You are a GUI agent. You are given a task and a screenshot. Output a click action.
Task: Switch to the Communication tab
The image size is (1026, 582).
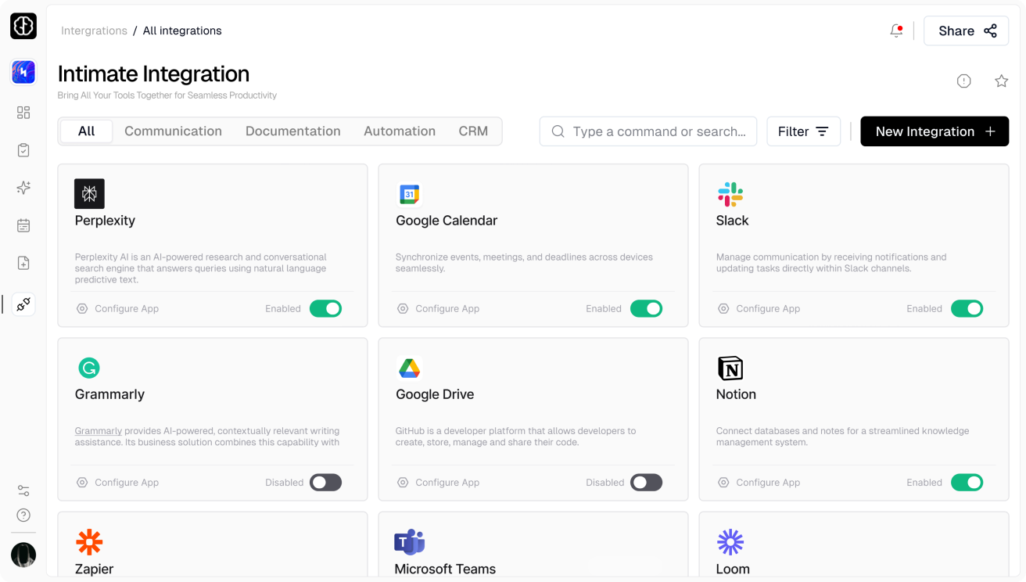pyautogui.click(x=173, y=131)
